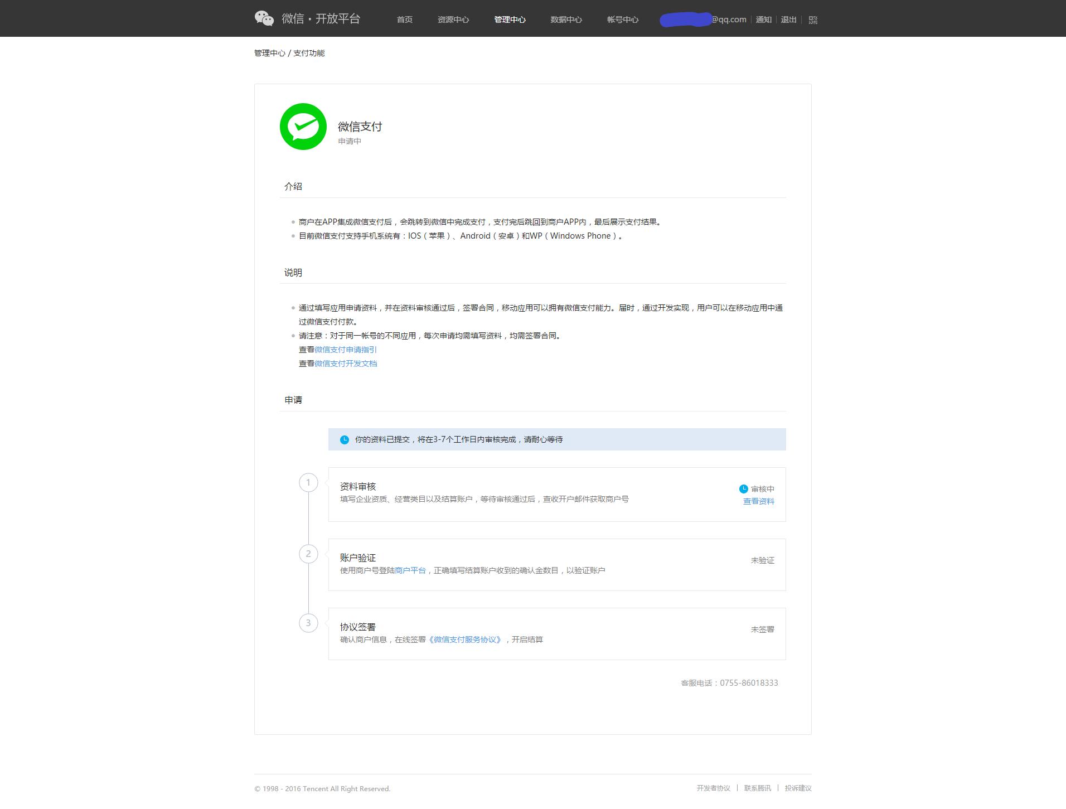Go to 首页 in the top navigation
1066x809 pixels.
[405, 20]
